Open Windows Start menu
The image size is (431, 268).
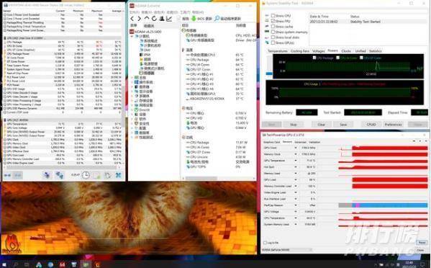click(x=4, y=264)
